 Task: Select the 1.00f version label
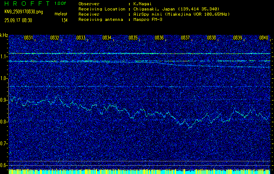click(60, 3)
